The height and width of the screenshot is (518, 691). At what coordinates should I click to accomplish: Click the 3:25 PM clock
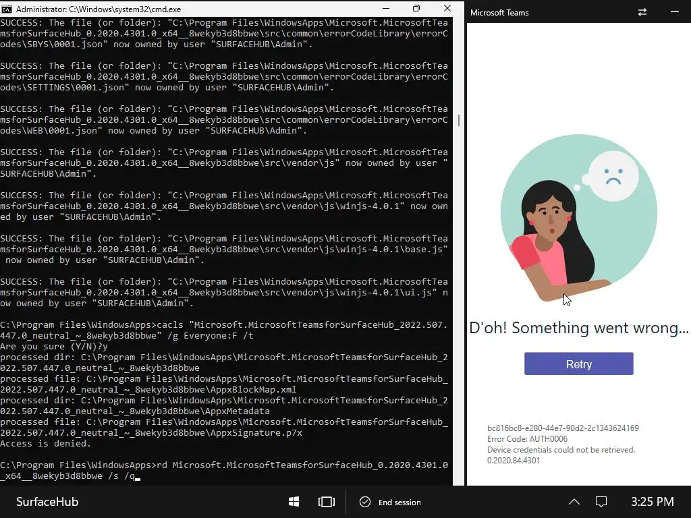click(653, 502)
